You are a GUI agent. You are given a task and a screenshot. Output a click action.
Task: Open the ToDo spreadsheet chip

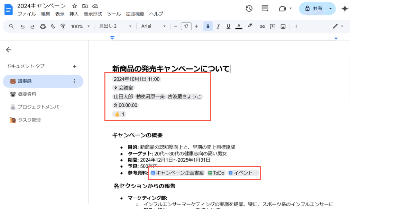pyautogui.click(x=216, y=173)
